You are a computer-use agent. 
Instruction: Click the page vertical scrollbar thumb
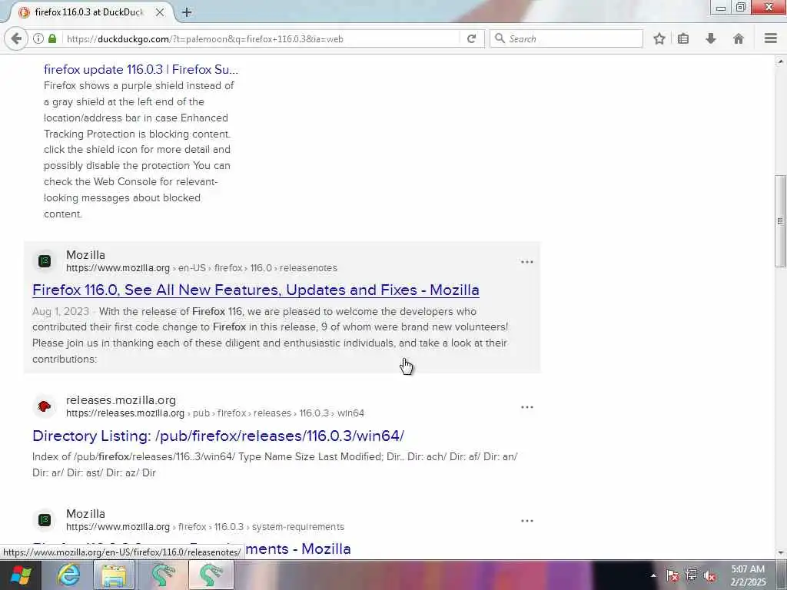[x=781, y=221]
